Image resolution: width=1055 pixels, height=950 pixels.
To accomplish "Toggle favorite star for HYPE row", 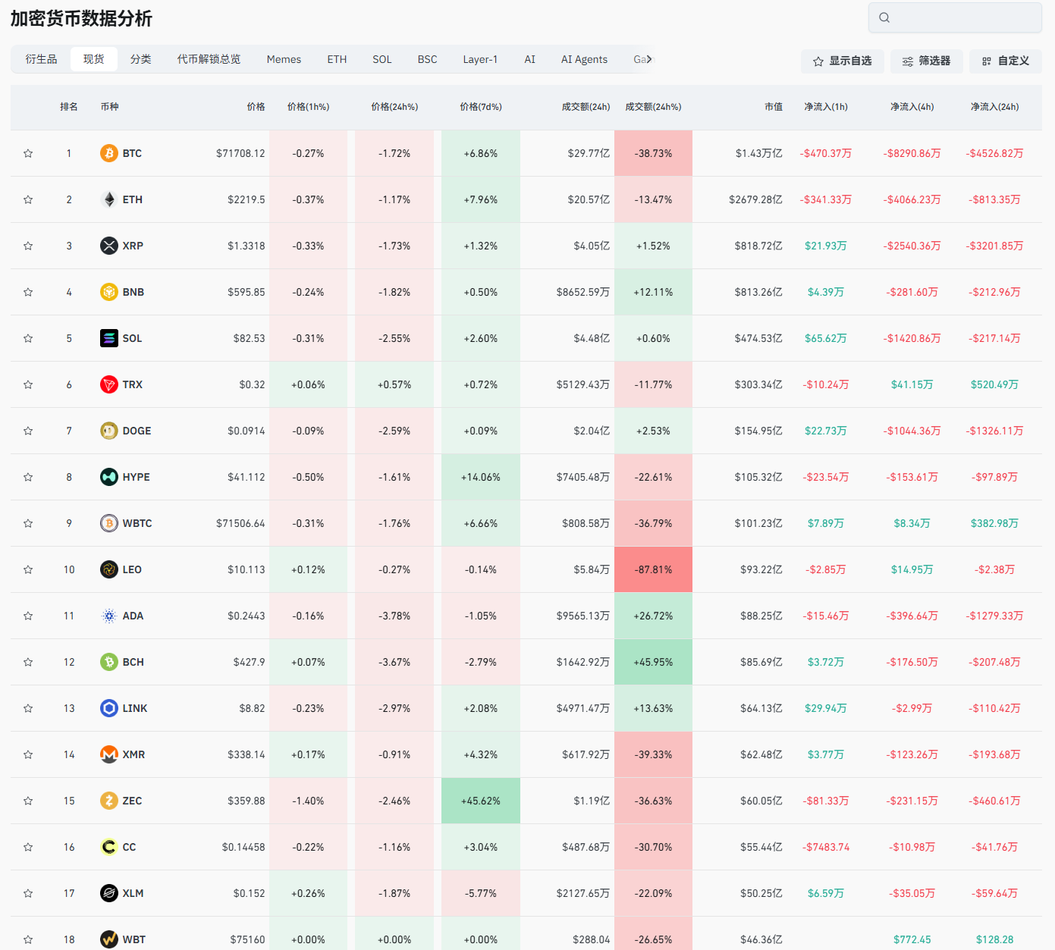I will (x=28, y=477).
